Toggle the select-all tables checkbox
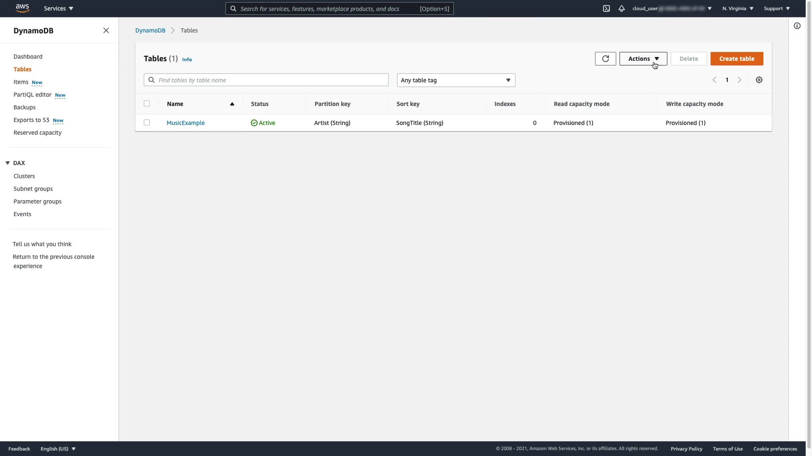This screenshot has width=812, height=456. point(147,104)
